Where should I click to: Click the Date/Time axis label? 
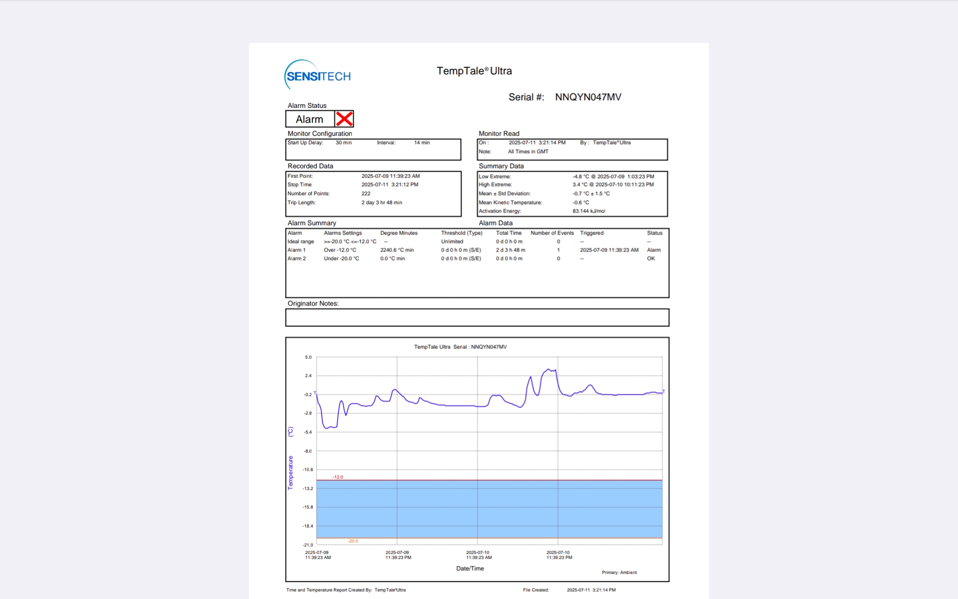pos(470,569)
